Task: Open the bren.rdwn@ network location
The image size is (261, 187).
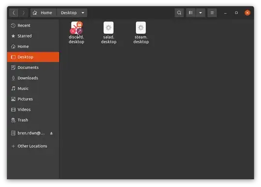Action: tap(31, 133)
